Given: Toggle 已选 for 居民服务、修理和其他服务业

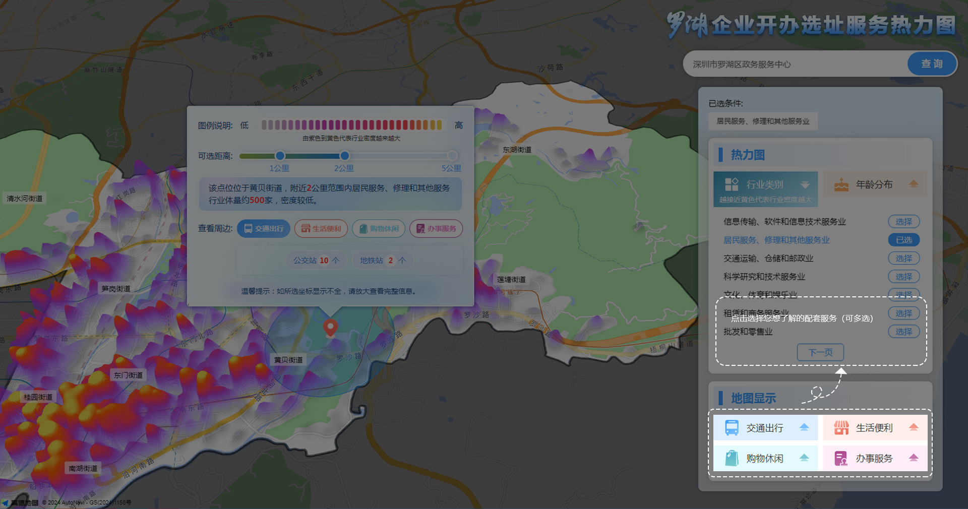Looking at the screenshot, I should click(903, 240).
